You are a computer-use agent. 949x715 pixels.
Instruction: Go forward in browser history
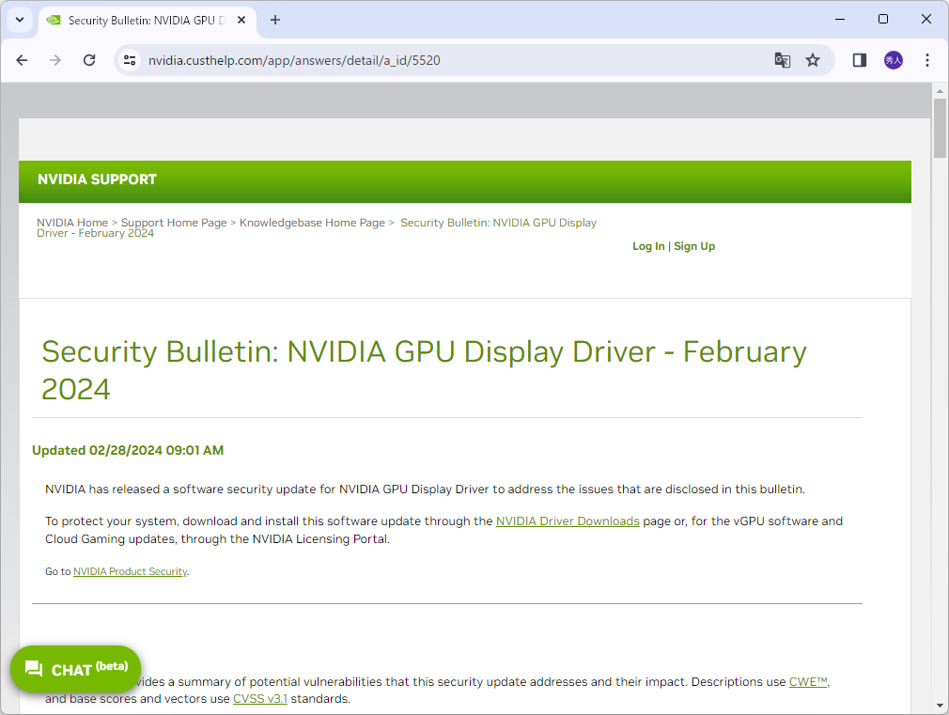click(x=55, y=60)
